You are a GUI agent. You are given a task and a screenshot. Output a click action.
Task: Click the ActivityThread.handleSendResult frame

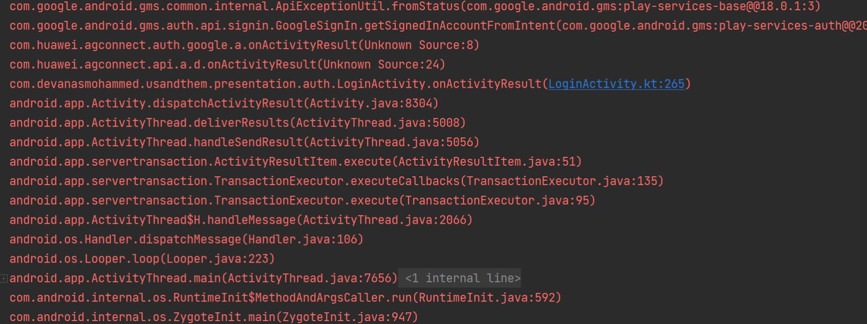coord(244,142)
